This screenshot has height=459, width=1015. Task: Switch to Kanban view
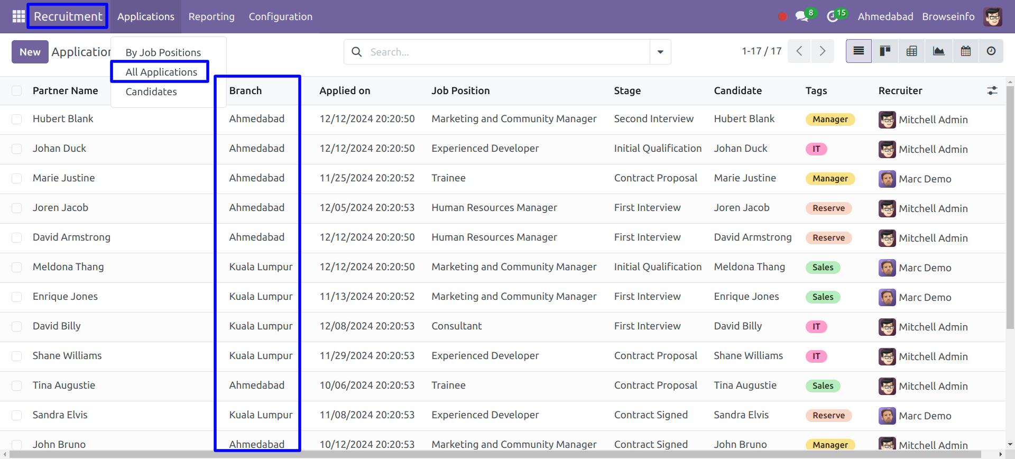click(885, 51)
